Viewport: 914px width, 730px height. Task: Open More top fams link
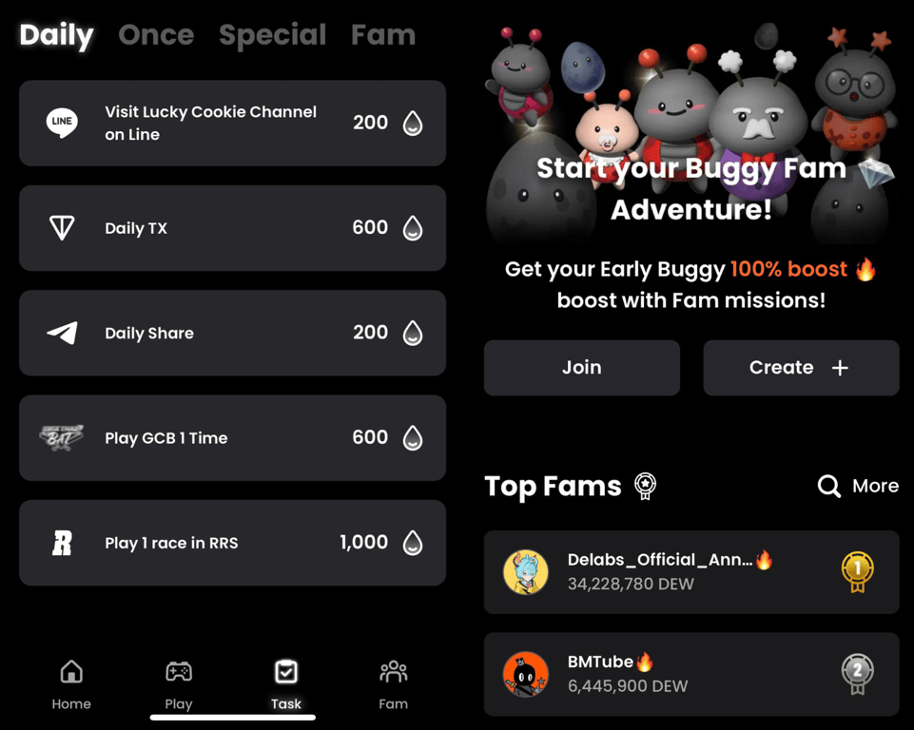875,486
